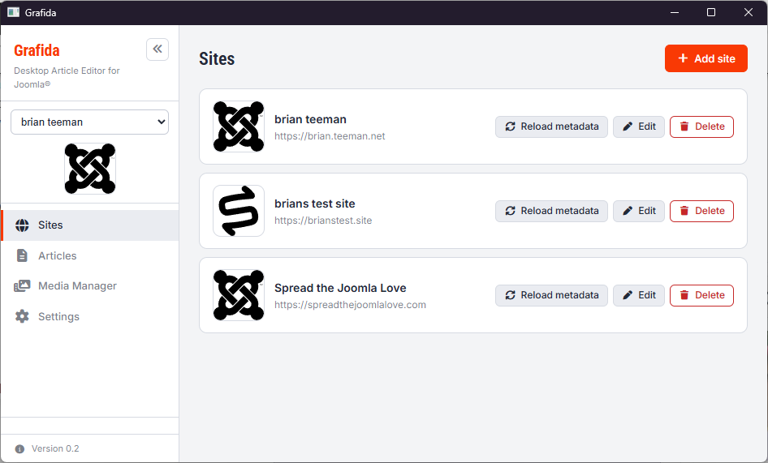Screen dimensions: 768x463
Task: Click the document icon next to Articles
Action: pos(22,255)
